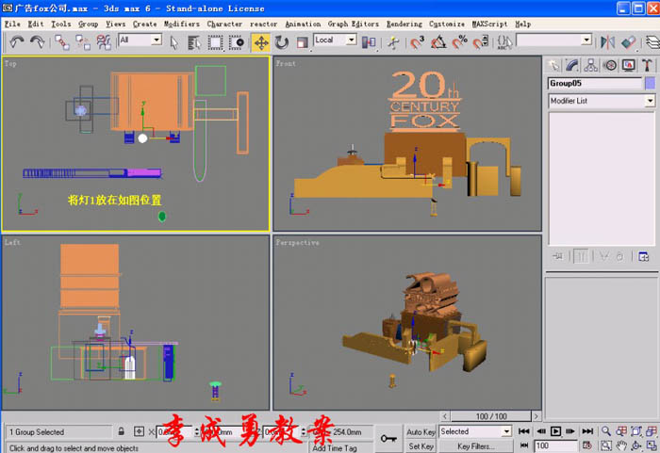This screenshot has height=453, width=660.
Task: Open the Key Filters dialog
Action: pyautogui.click(x=476, y=446)
